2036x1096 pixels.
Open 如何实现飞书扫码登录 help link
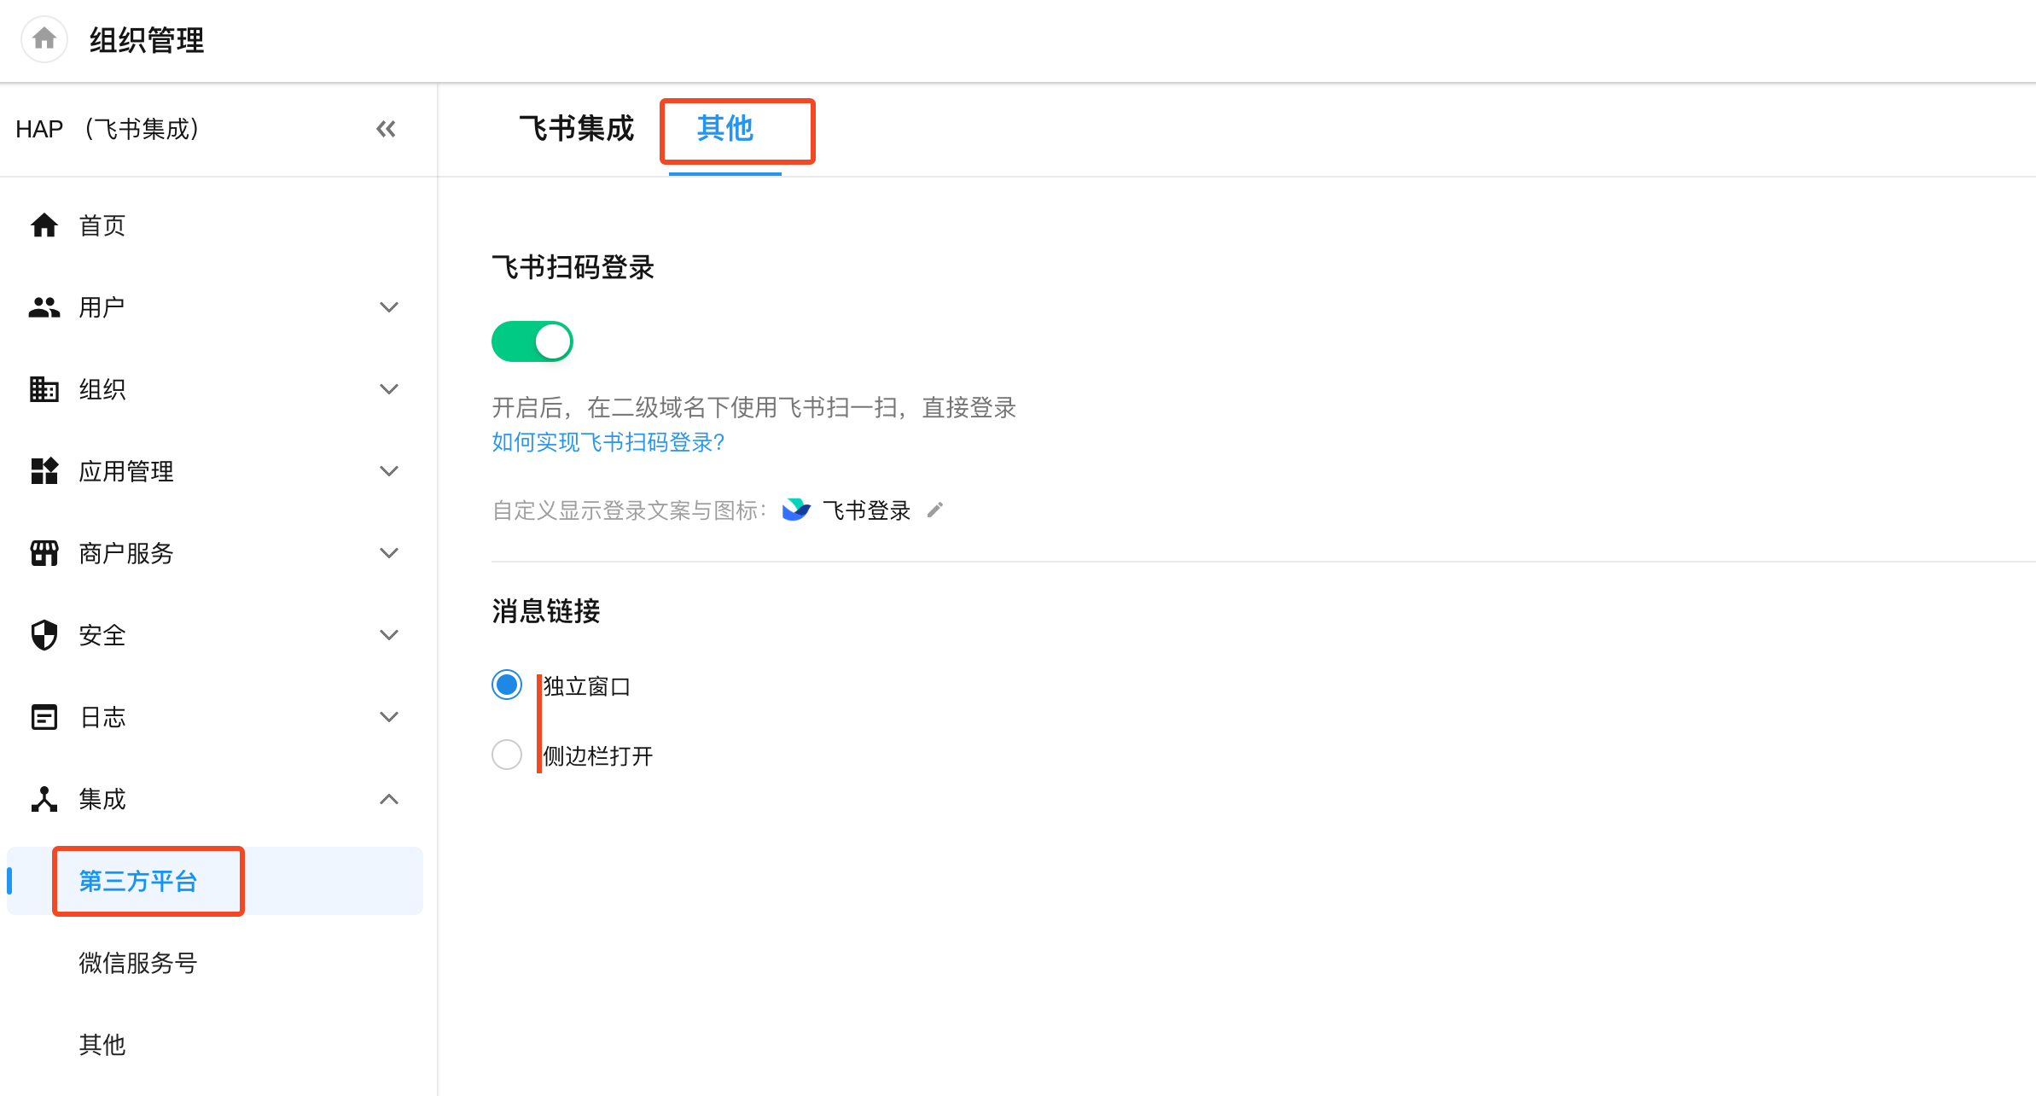(608, 442)
